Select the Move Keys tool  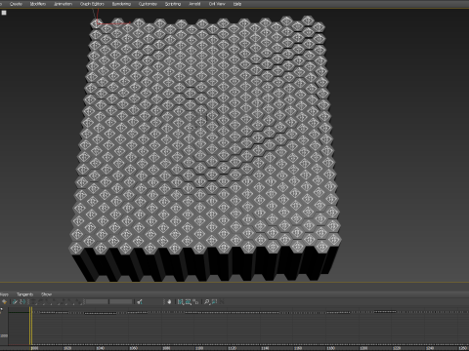[15, 302]
